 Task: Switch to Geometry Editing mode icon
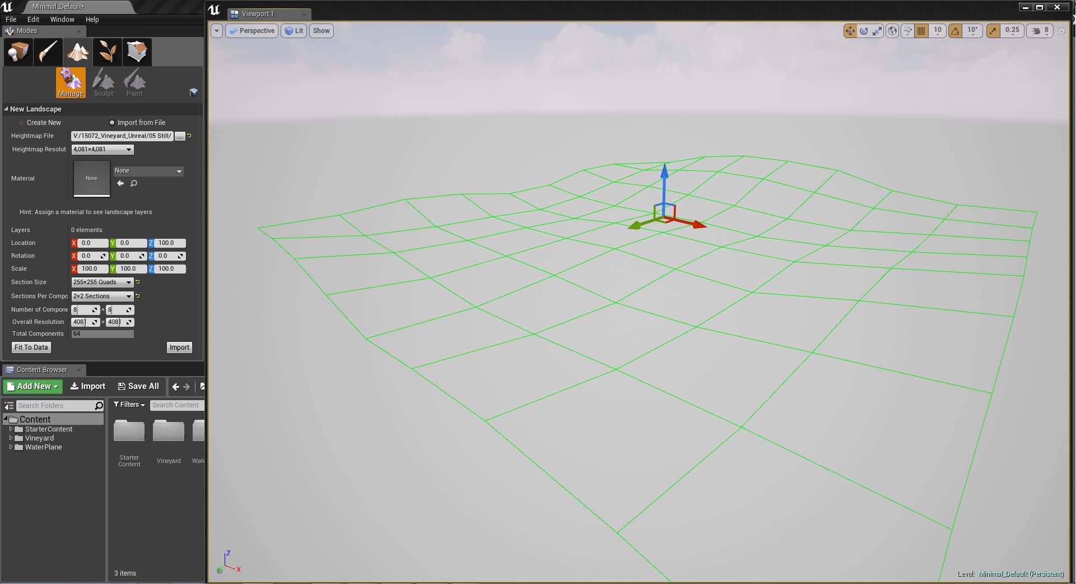pos(137,52)
